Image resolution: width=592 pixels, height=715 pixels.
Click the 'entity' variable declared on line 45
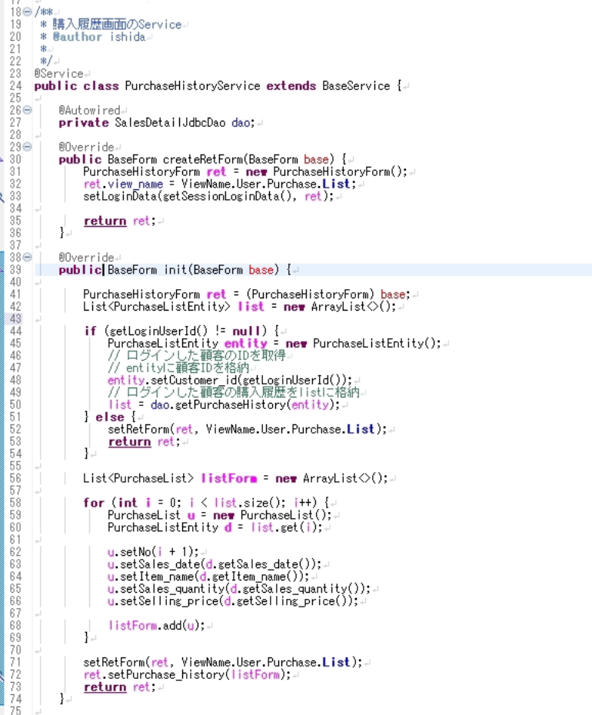tap(246, 343)
